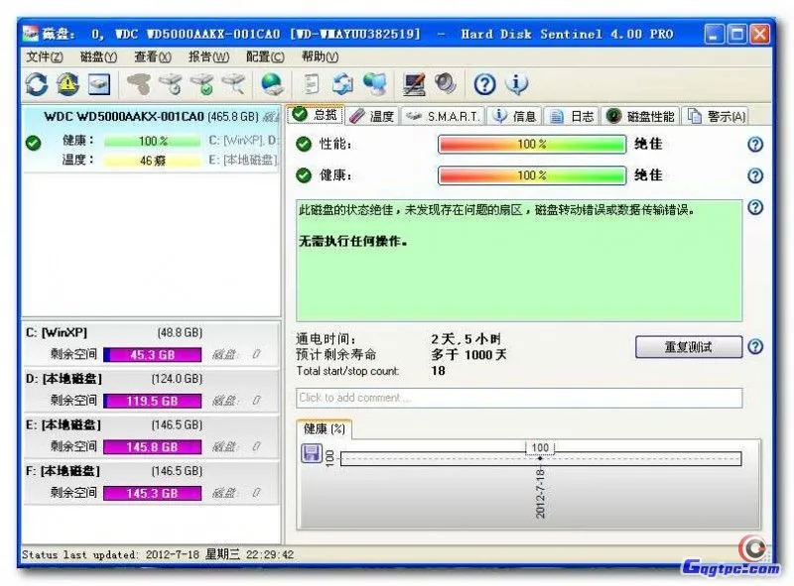The height and width of the screenshot is (586, 794).
Task: Click the help button beside 性能 row
Action: (x=757, y=144)
